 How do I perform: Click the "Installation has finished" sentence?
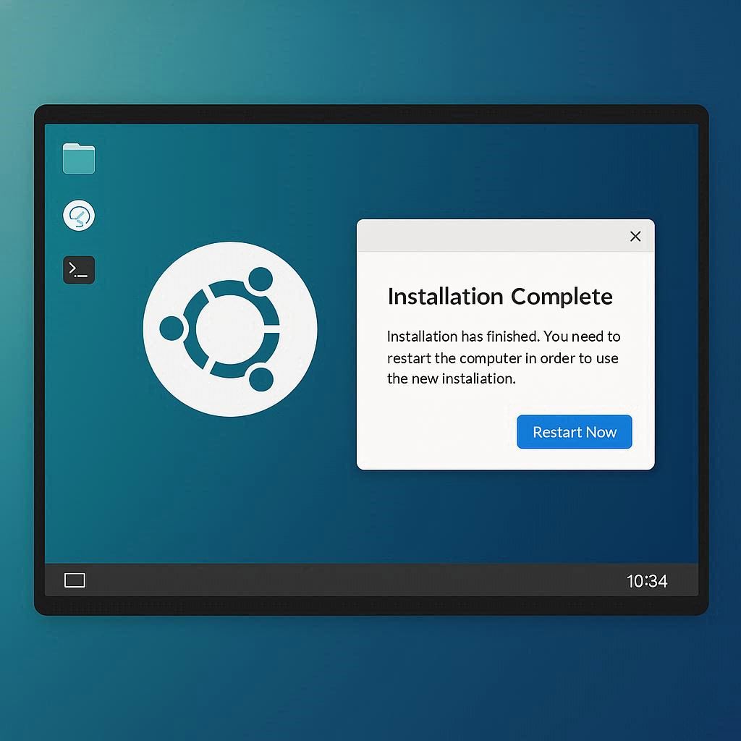point(462,336)
